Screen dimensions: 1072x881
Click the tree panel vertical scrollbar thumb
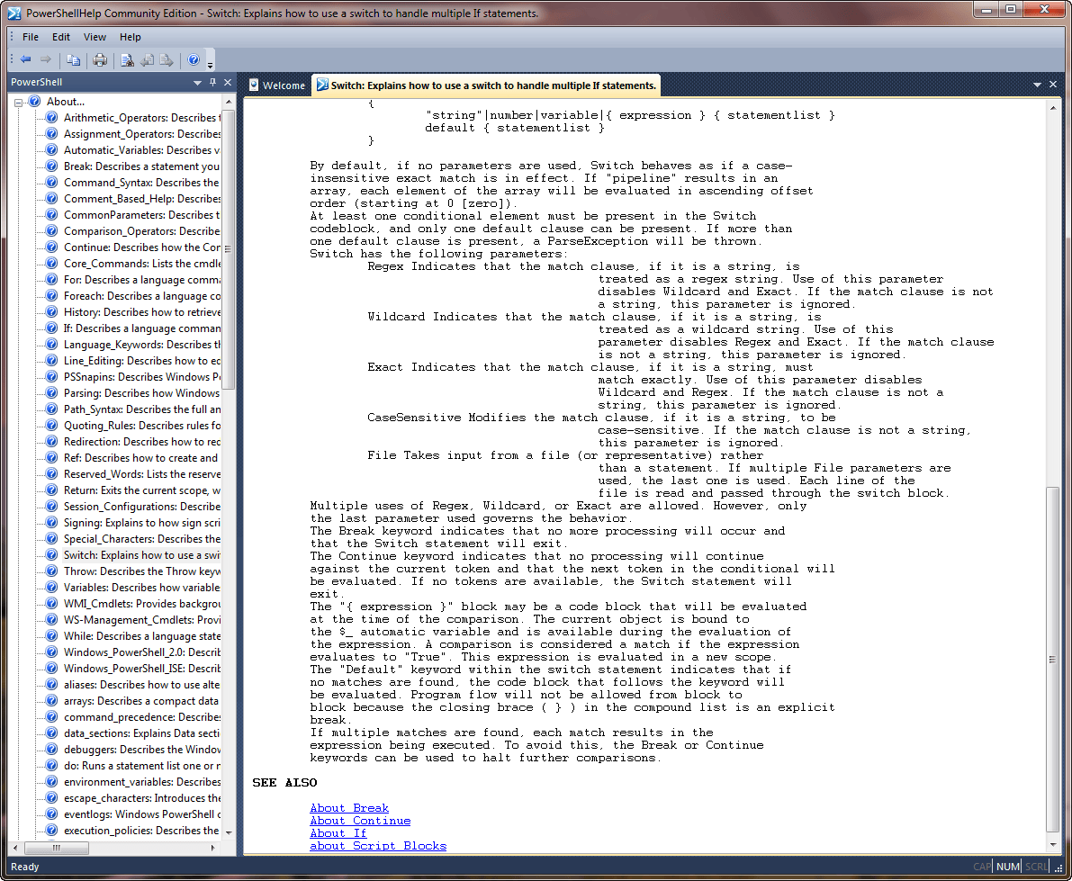pos(229,249)
